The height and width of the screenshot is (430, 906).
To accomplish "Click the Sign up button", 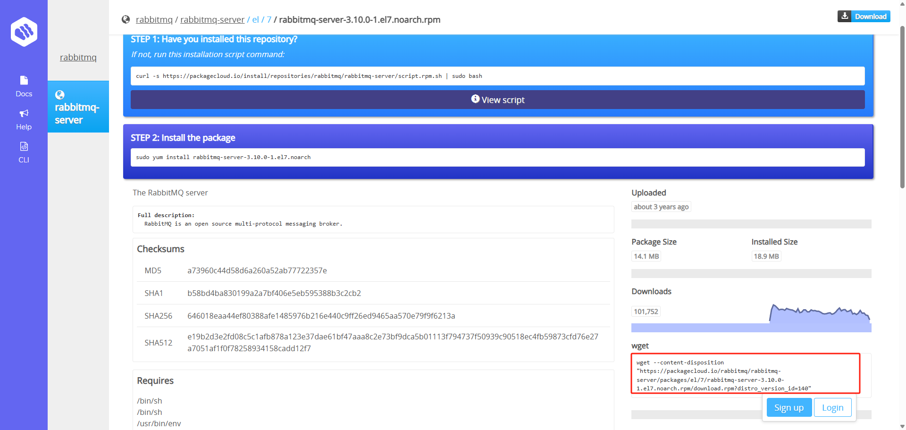I will [x=789, y=407].
